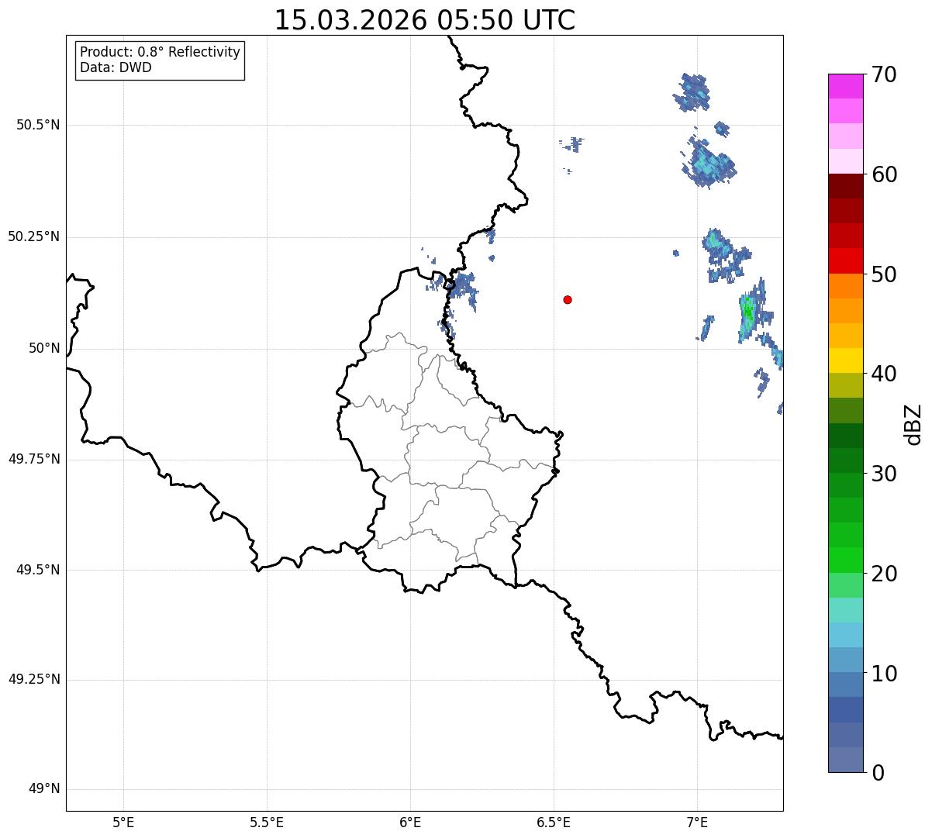Click the colorbar tick label 40
Screen dimensions: 932x838
pyautogui.click(x=884, y=374)
